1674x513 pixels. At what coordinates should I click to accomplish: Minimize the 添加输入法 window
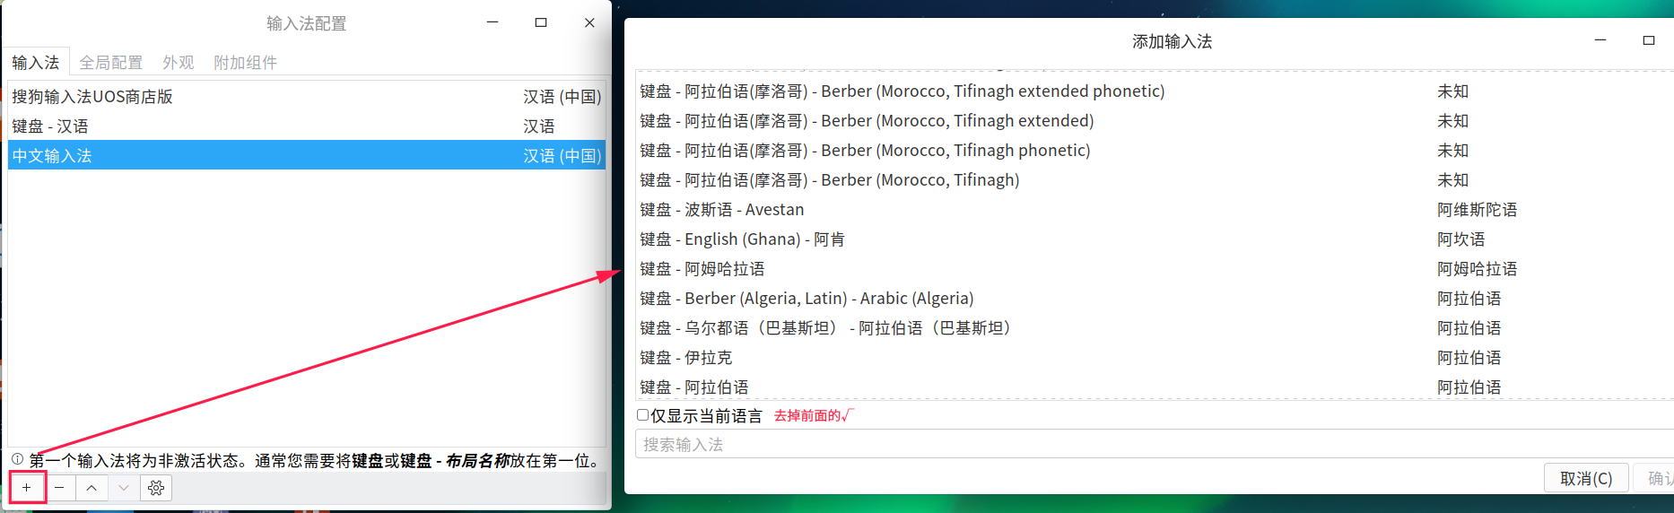[x=1600, y=40]
